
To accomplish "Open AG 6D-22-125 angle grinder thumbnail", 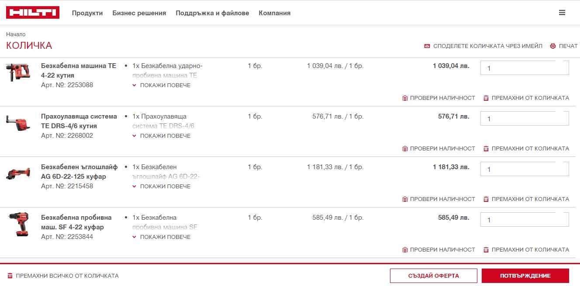I will point(18,173).
